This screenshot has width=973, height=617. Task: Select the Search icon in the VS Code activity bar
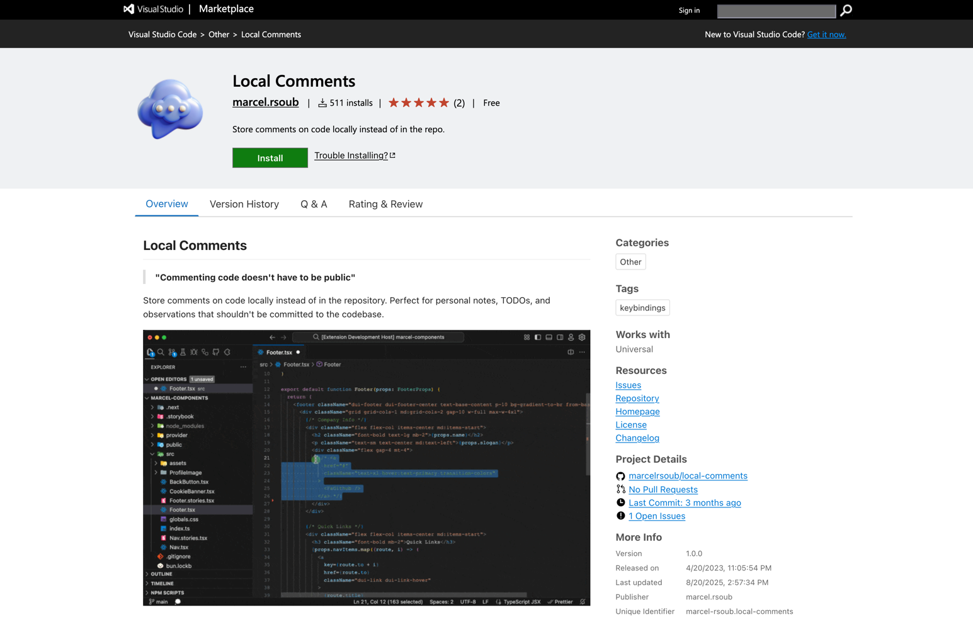tap(161, 352)
